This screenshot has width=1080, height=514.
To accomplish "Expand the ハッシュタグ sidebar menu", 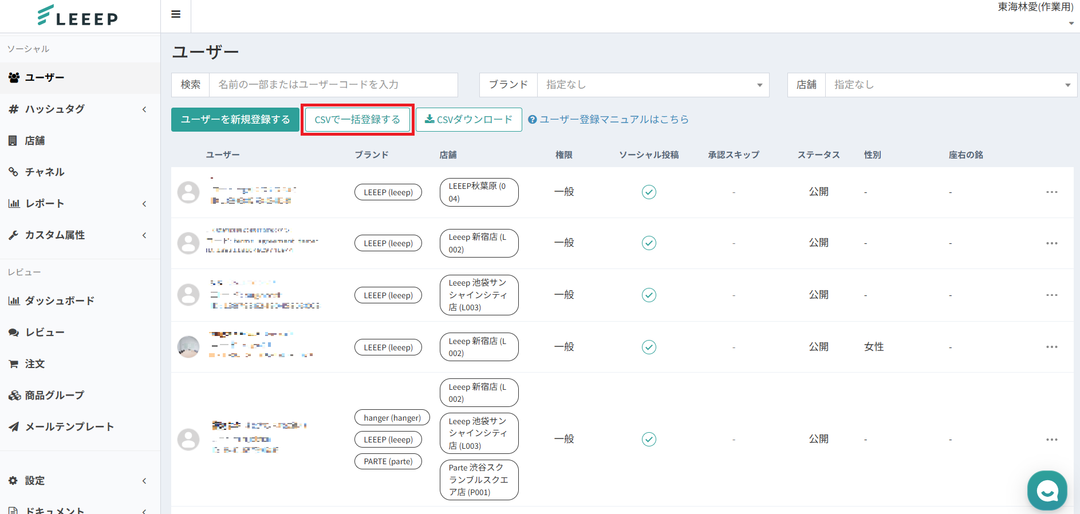I will tap(78, 109).
